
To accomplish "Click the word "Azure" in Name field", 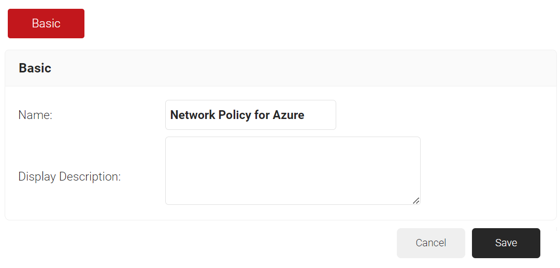I will 289,115.
